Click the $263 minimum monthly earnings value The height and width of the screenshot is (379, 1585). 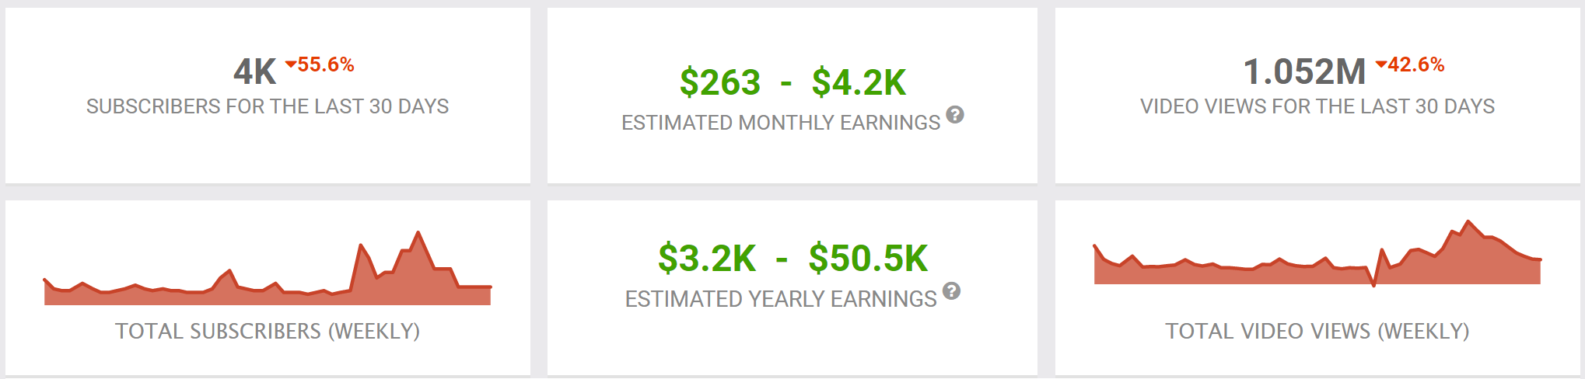pos(720,82)
